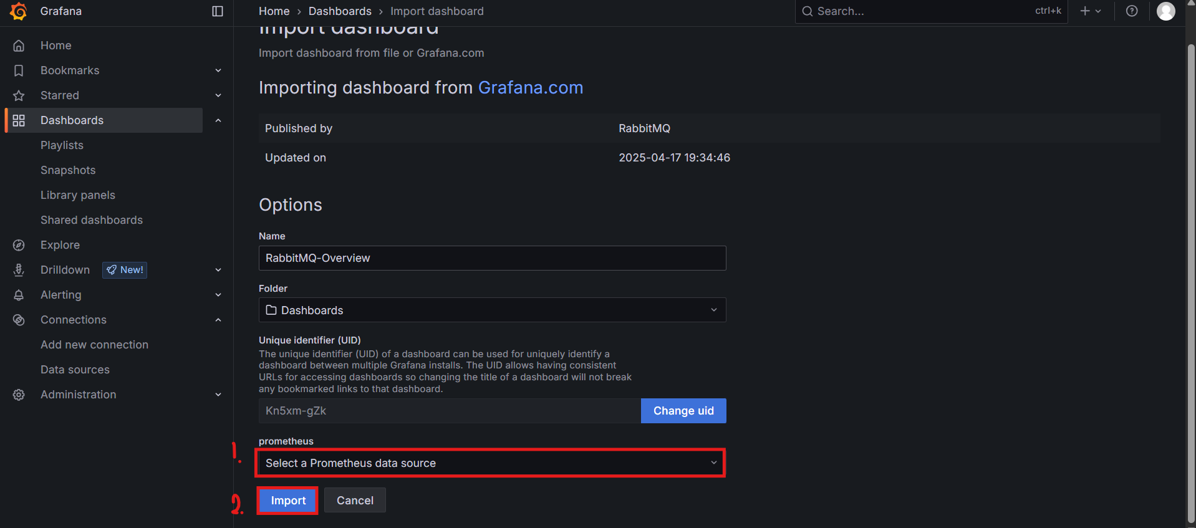1196x528 pixels.
Task: Open the Select a Prometheus data source dropdown
Action: coord(492,463)
